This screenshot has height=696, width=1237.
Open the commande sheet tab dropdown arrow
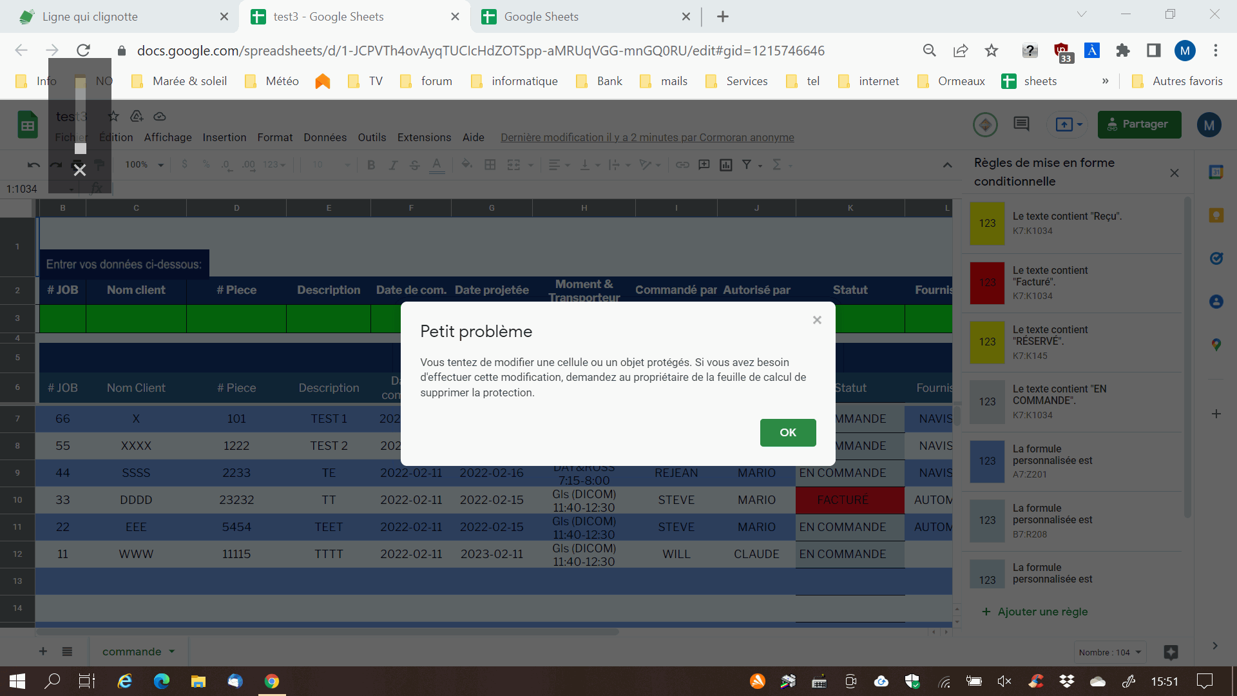(172, 652)
